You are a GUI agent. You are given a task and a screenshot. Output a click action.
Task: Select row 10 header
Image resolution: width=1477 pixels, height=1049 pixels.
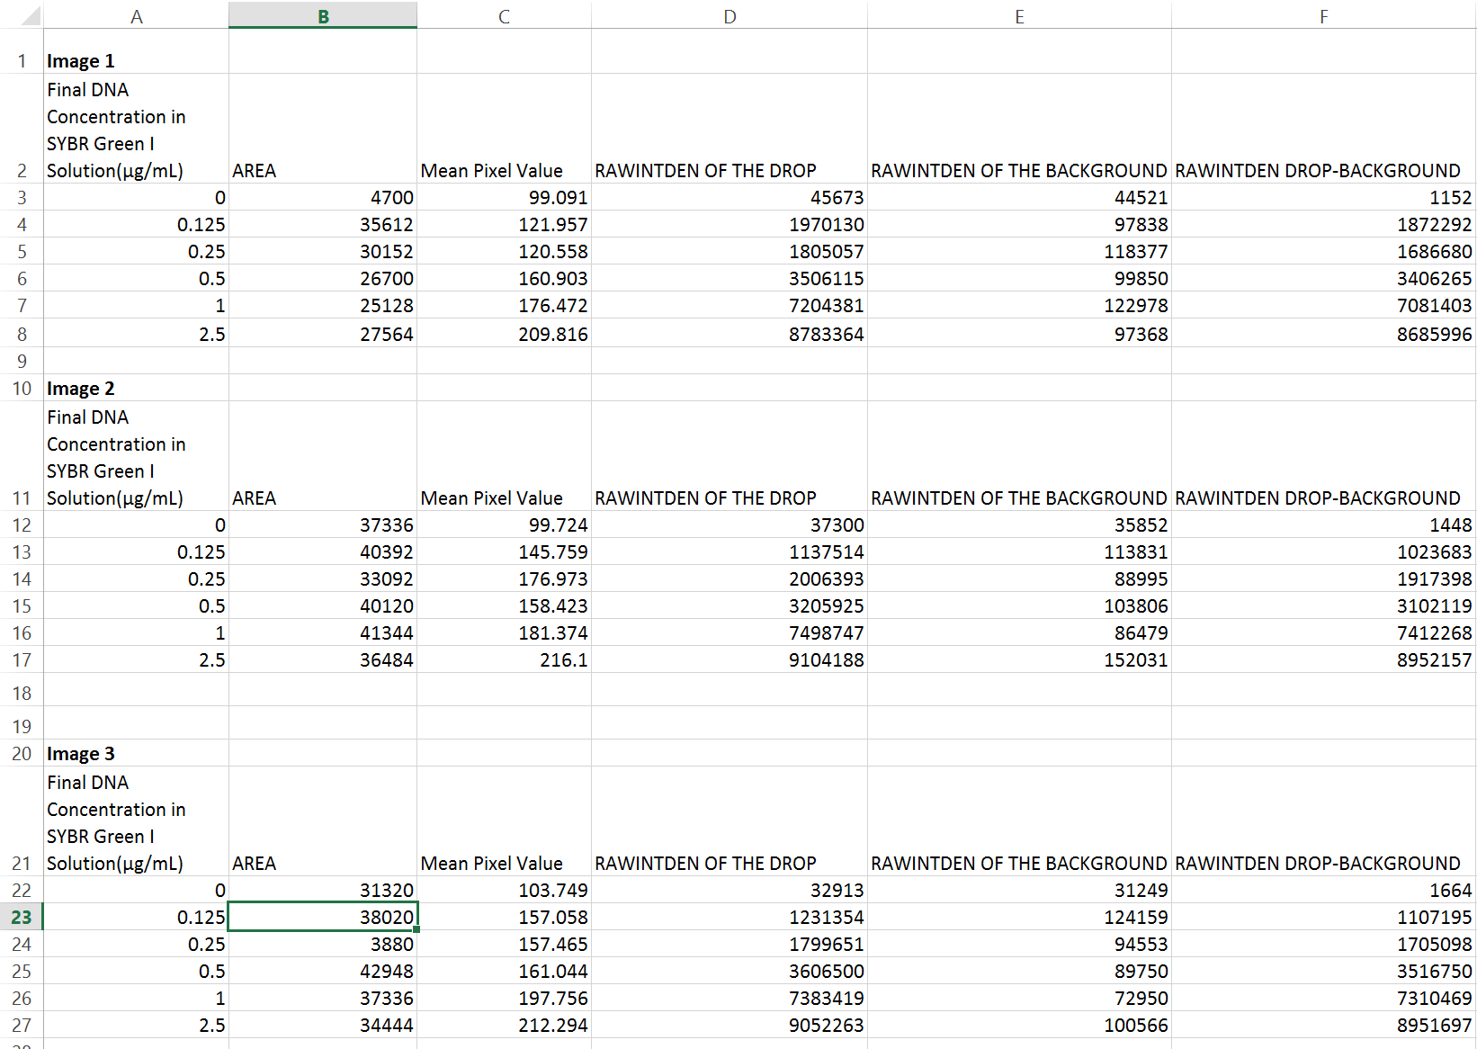coord(22,388)
